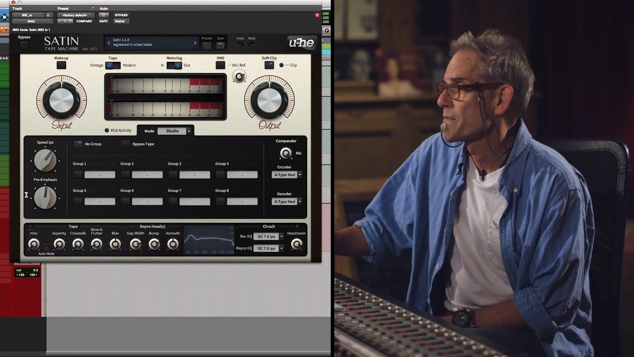Toggle the Group 6 switch

pyautogui.click(x=125, y=201)
